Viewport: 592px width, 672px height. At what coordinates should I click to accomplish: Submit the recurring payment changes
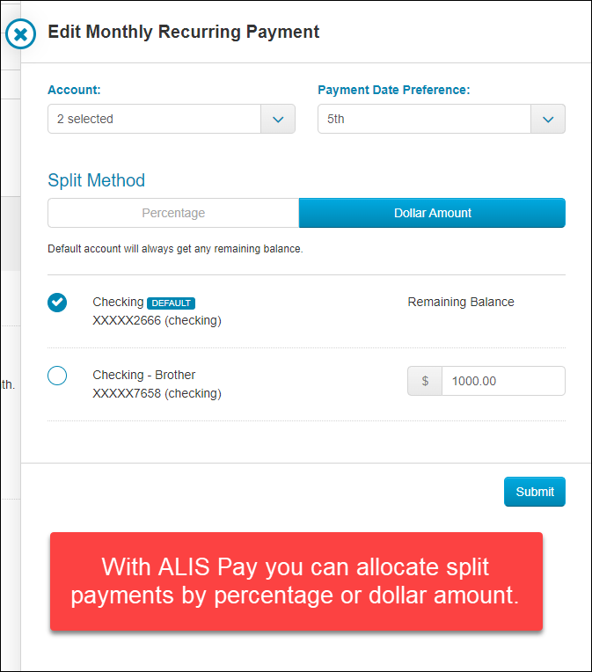point(535,492)
